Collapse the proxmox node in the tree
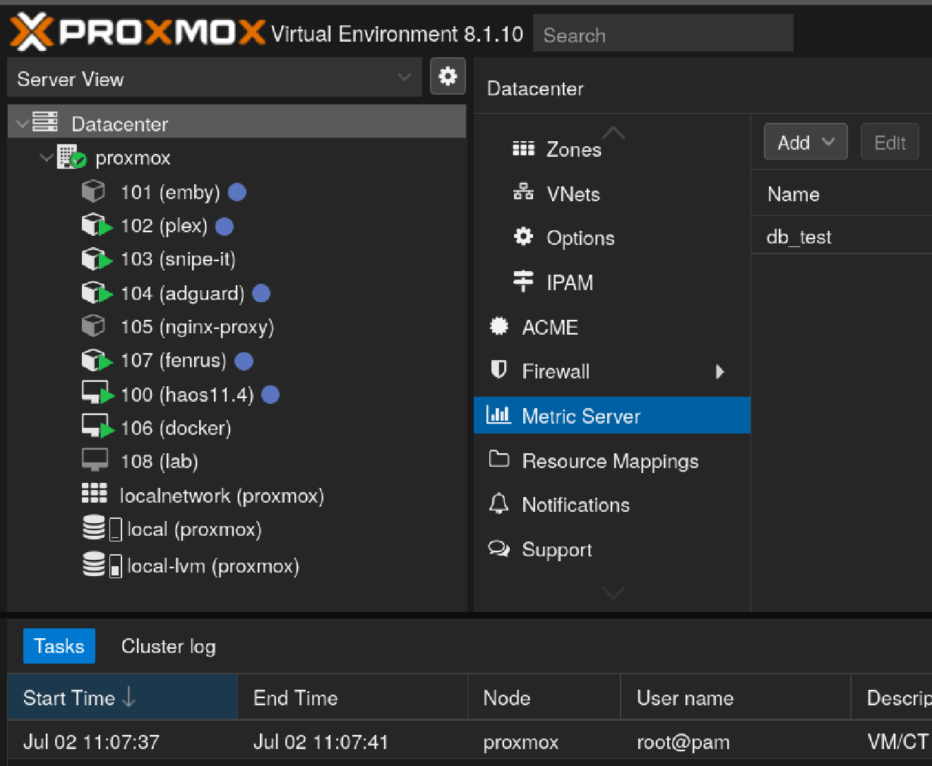932x766 pixels. pyautogui.click(x=46, y=157)
